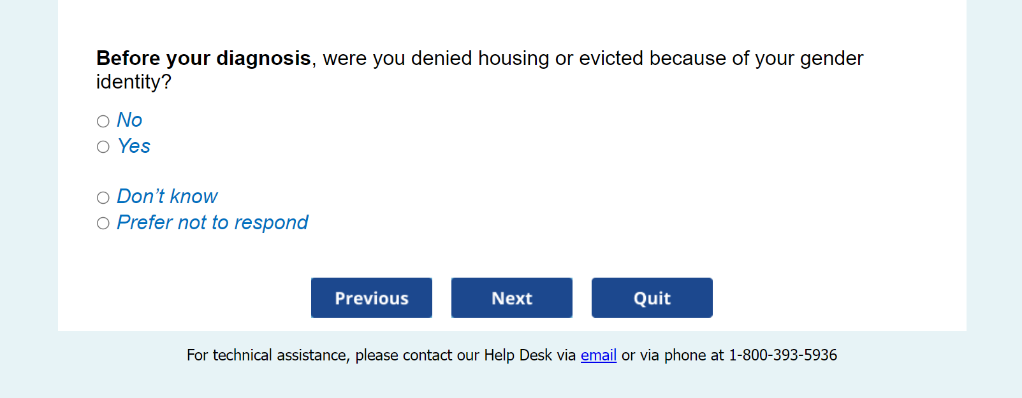Click the "For technical assistance" footer text
1022x398 pixels.
tap(268, 355)
